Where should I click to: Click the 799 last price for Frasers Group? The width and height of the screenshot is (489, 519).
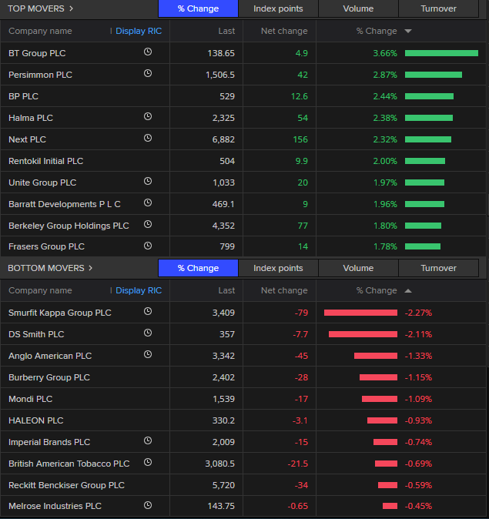(x=227, y=246)
